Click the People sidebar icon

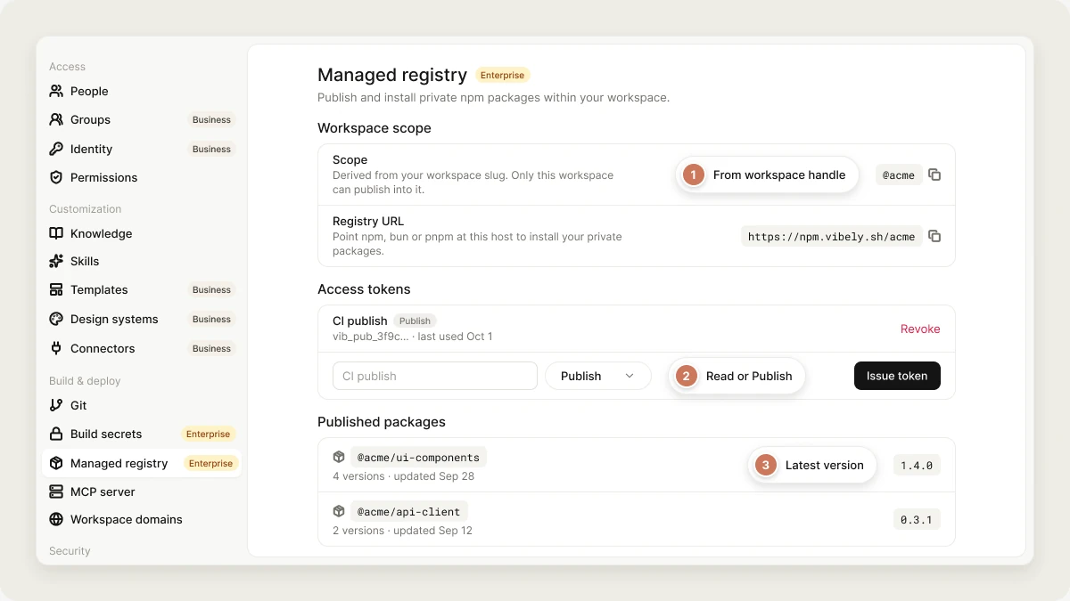point(56,91)
